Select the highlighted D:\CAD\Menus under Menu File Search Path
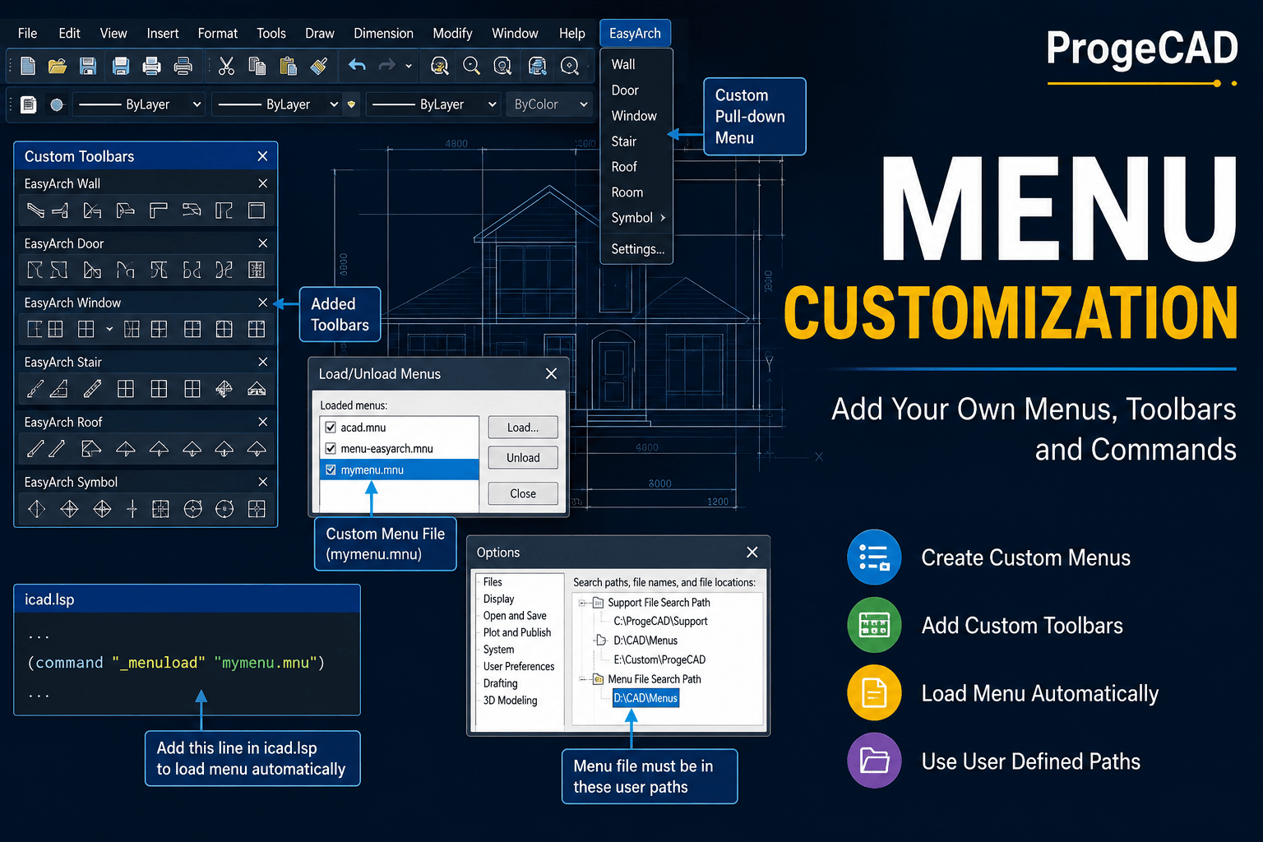Screen dimensions: 1263x842 tap(645, 698)
